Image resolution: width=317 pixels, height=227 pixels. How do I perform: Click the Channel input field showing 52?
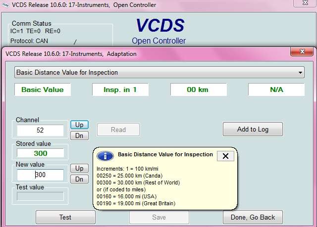click(40, 130)
